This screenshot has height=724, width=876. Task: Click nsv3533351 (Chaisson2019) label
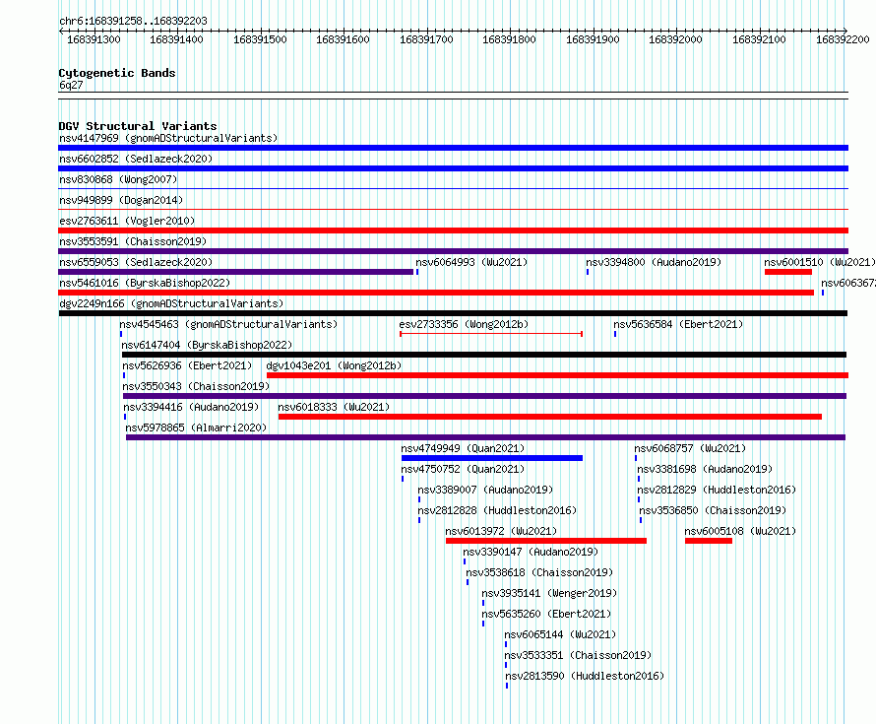[x=578, y=655]
